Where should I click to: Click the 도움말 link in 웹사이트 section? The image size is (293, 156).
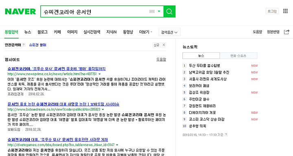[161, 59]
